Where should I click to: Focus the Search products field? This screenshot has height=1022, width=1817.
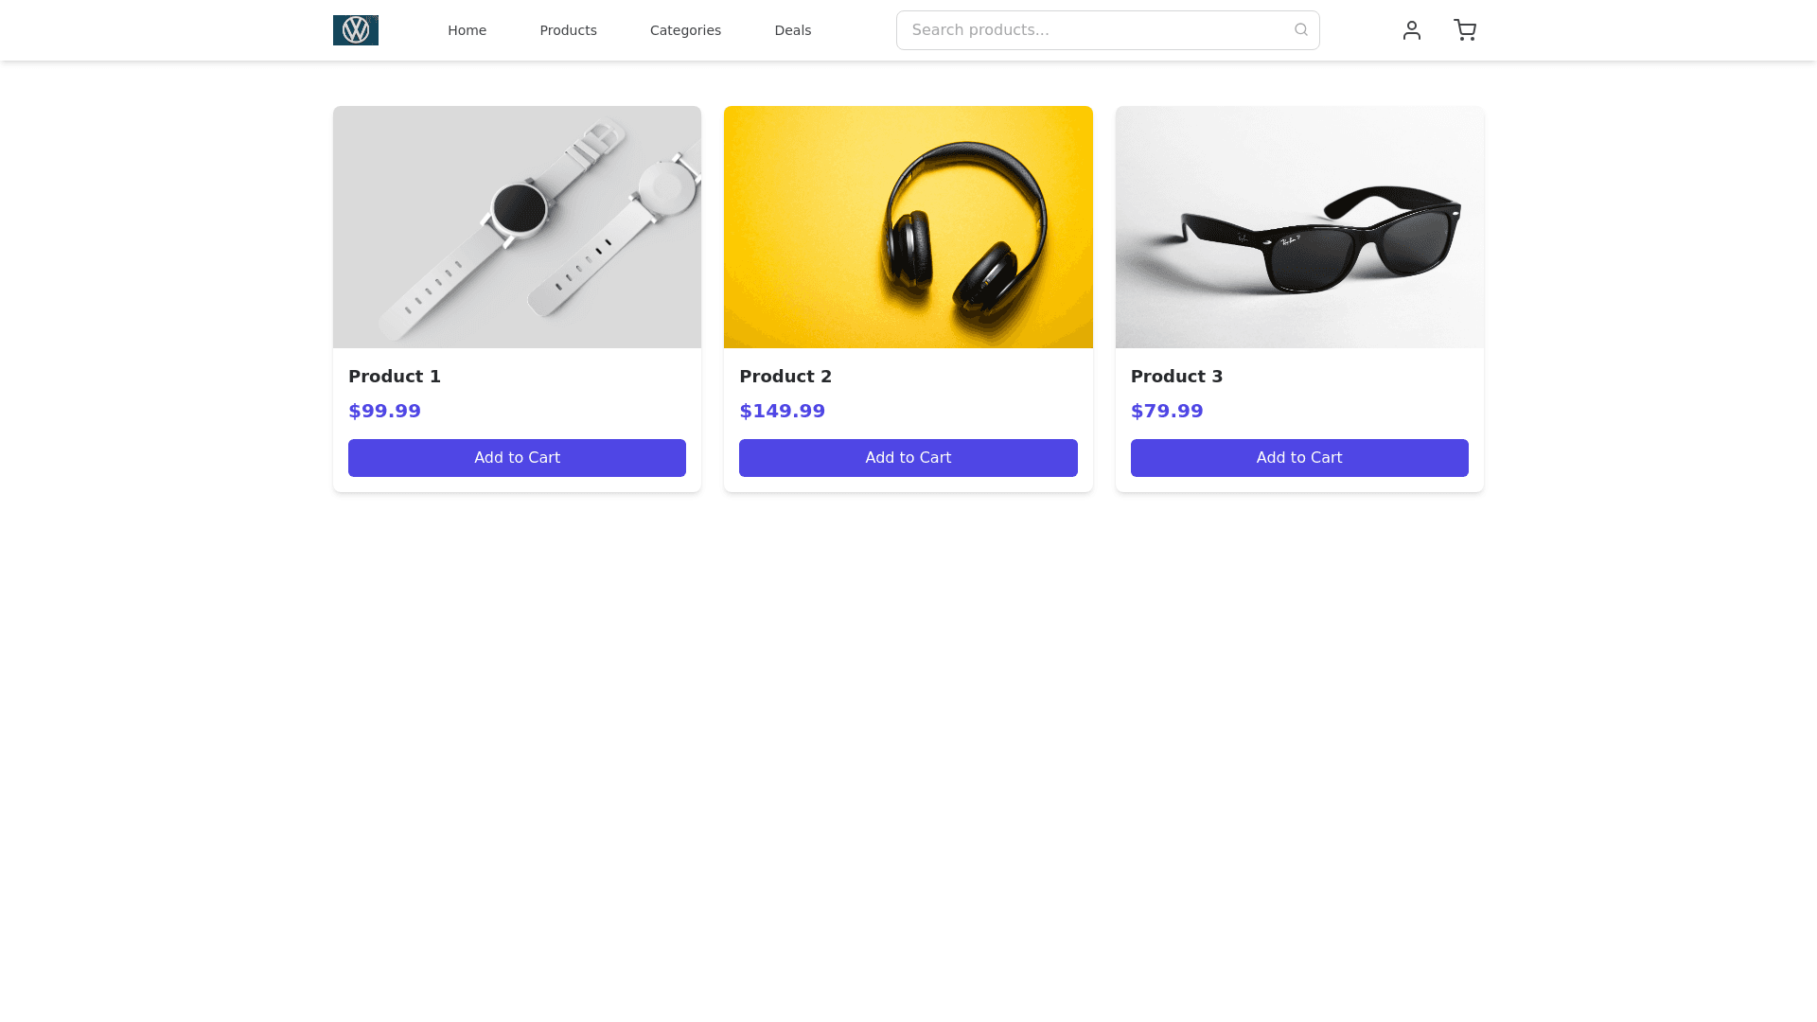(1107, 30)
